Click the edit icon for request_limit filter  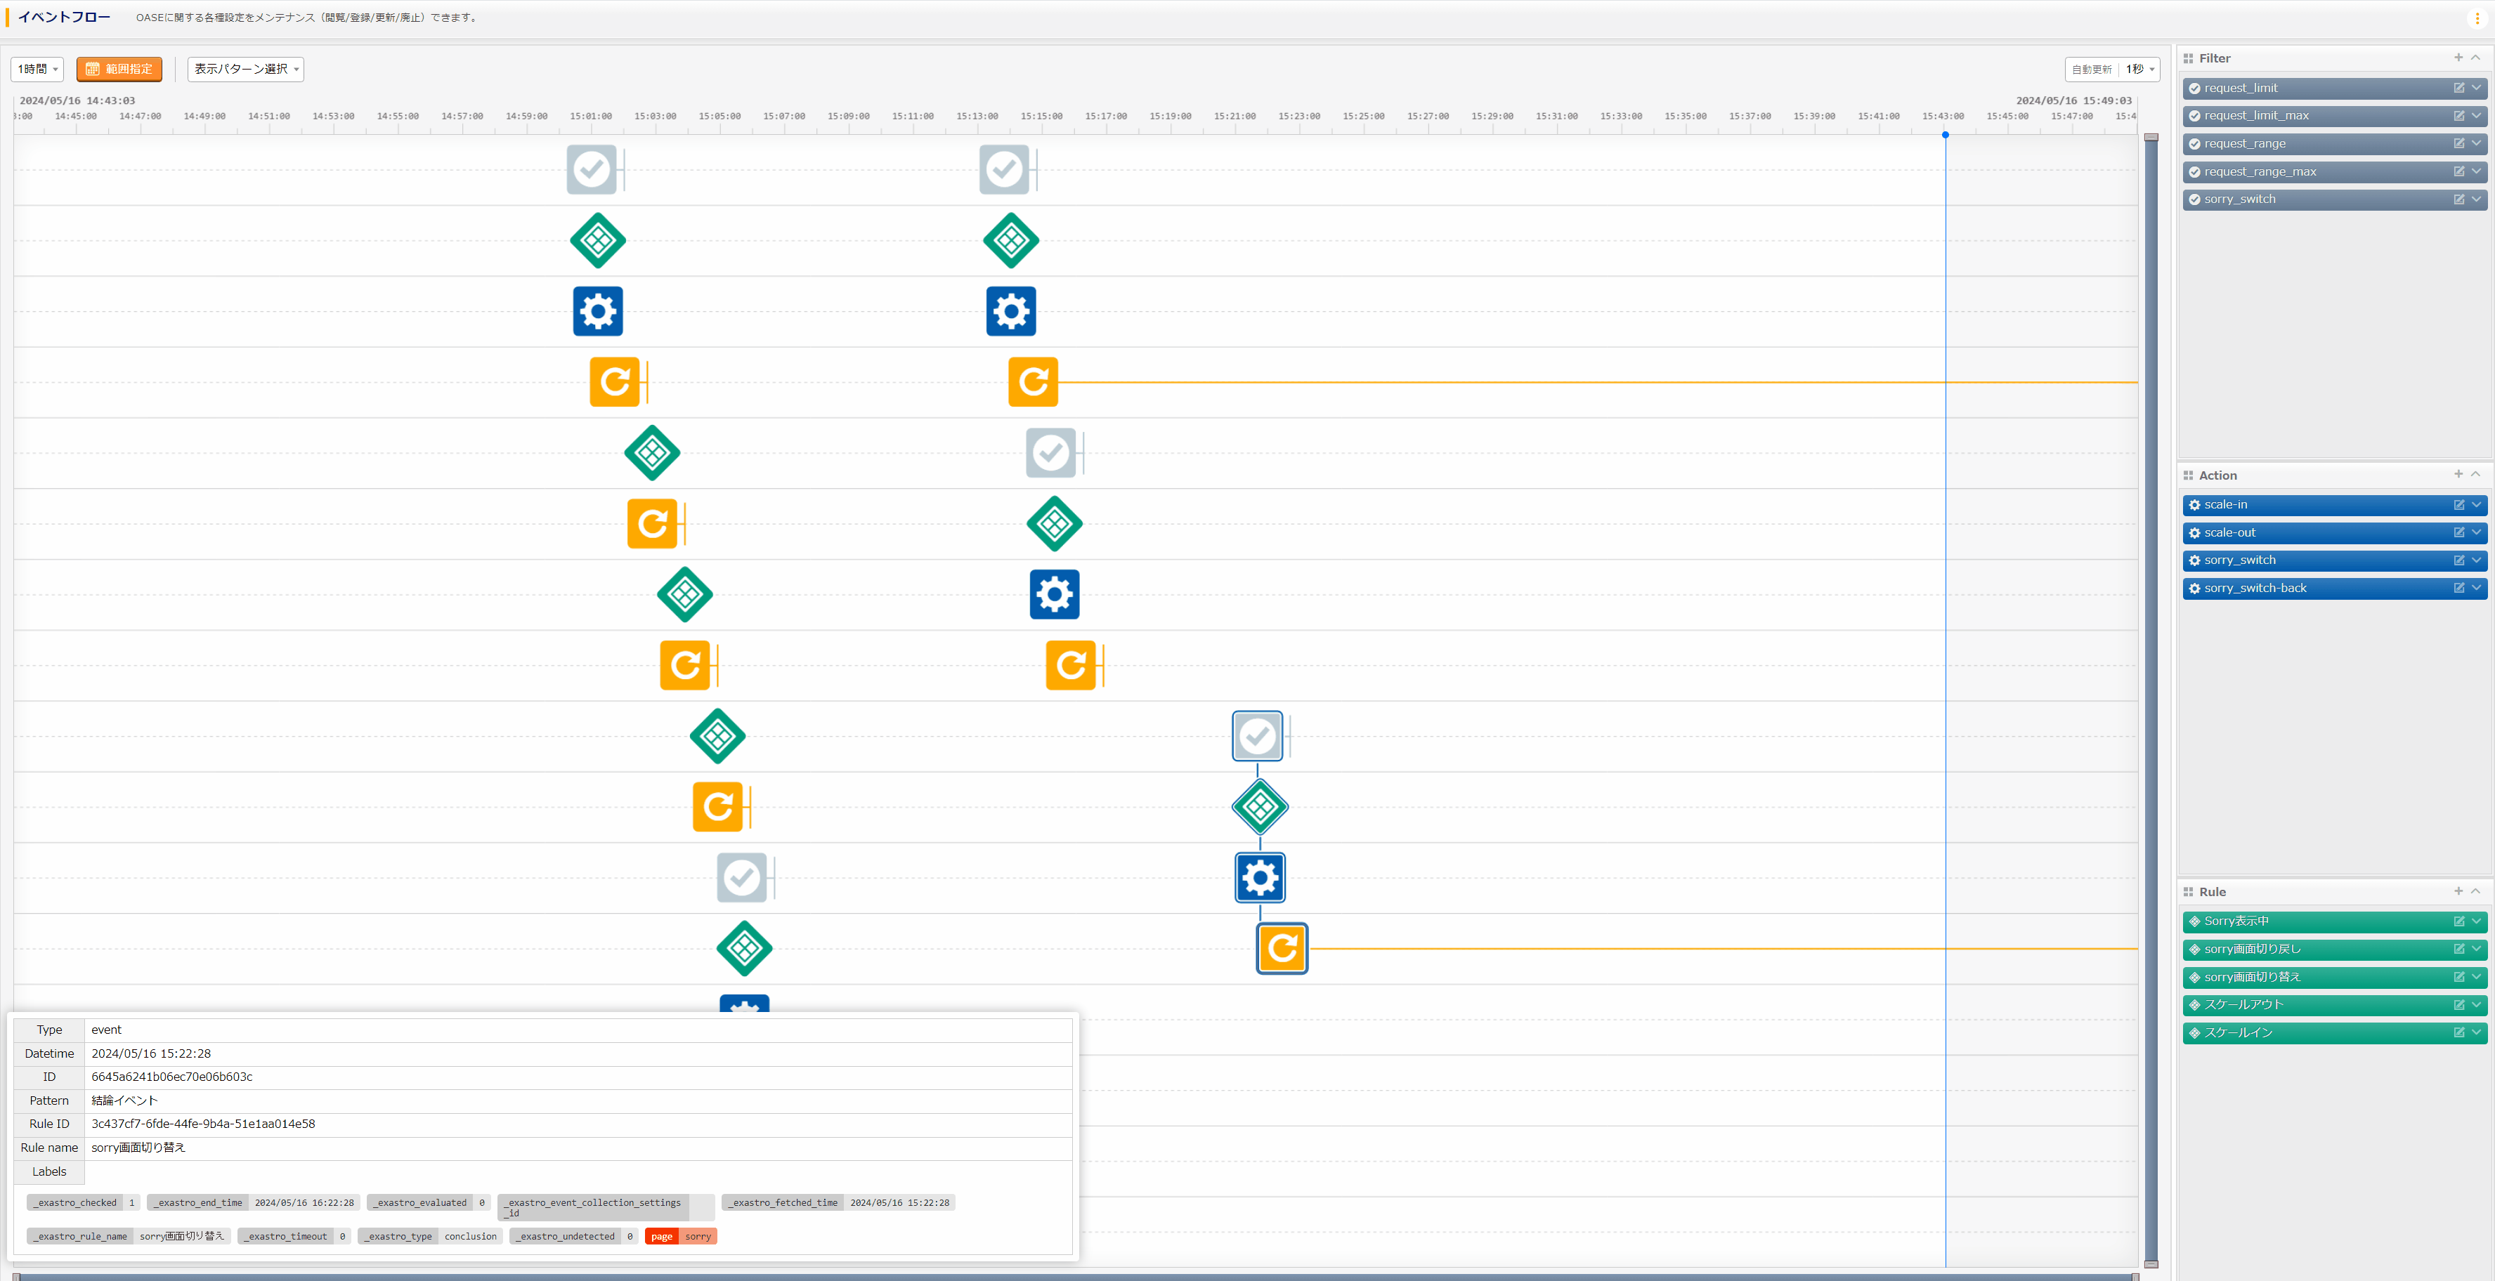[x=2458, y=88]
